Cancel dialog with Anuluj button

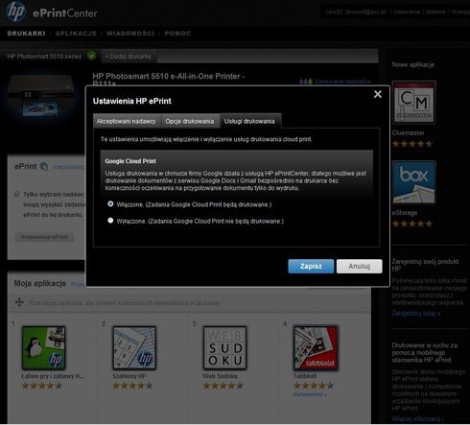pos(360,266)
